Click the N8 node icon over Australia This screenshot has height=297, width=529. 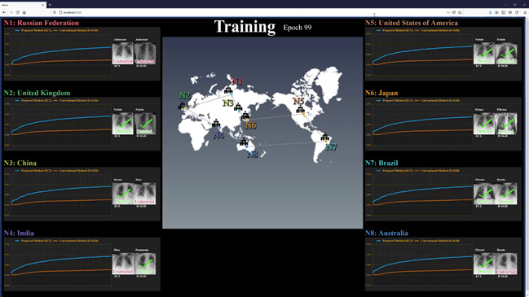[244, 142]
